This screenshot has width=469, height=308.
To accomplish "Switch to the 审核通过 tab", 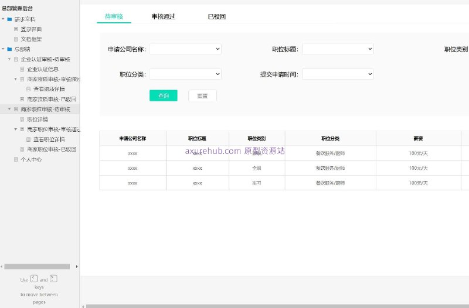I will tap(164, 16).
